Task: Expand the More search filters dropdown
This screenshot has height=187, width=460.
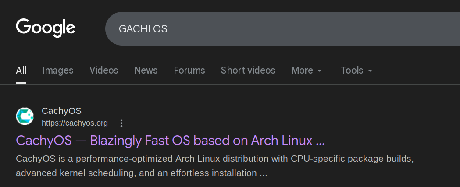Action: click(x=307, y=71)
